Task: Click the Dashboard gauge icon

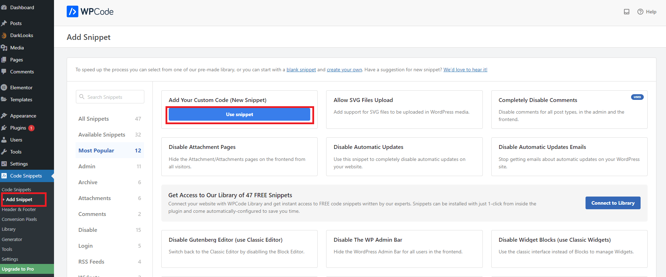Action: point(4,7)
